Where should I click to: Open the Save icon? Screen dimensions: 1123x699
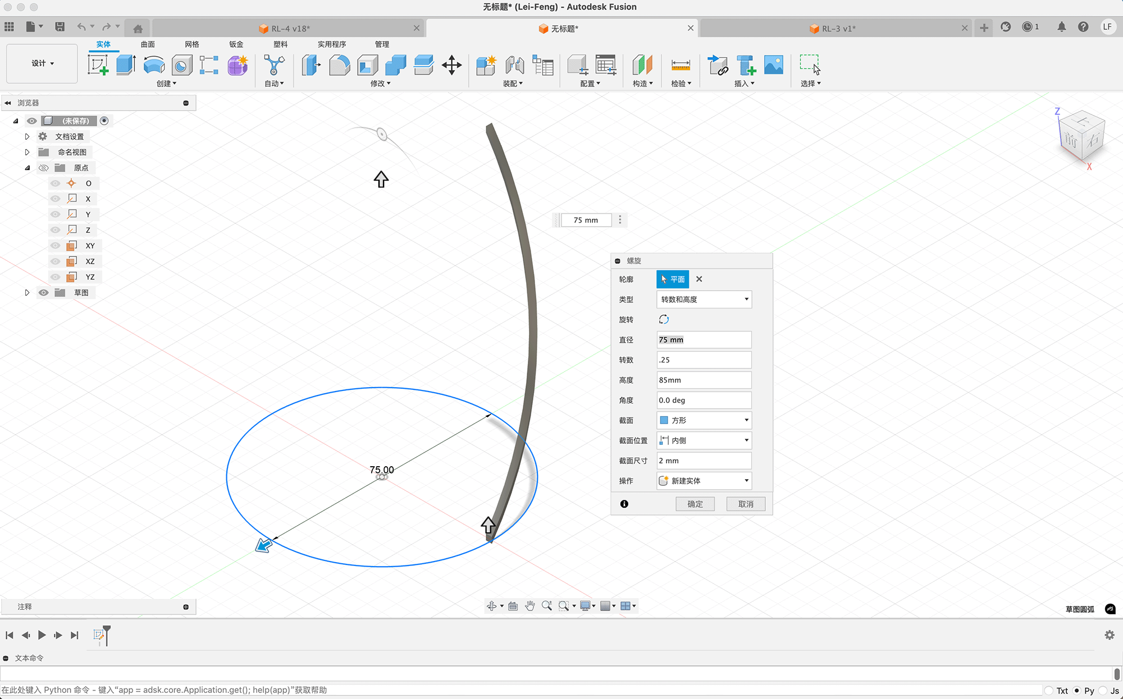pos(60,27)
